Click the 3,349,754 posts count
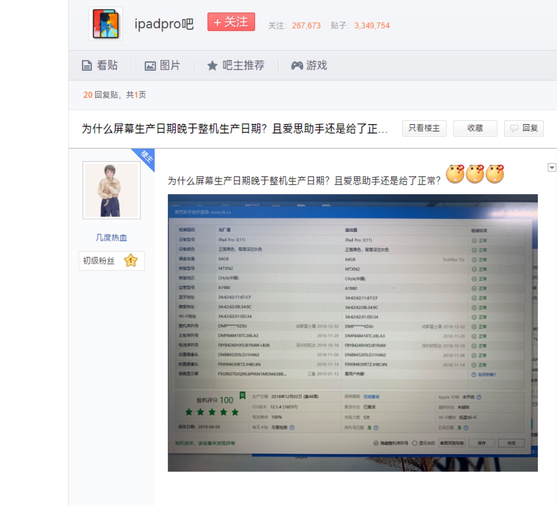This screenshot has width=557, height=506. pyautogui.click(x=372, y=25)
